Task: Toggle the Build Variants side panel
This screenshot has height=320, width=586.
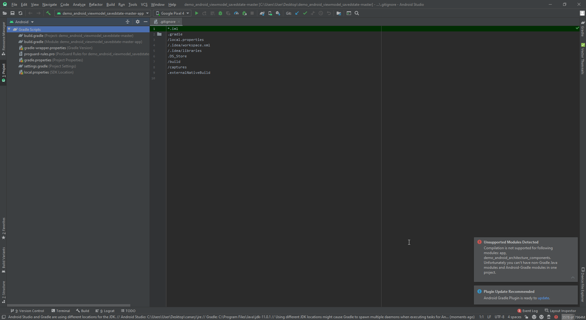Action: (x=4, y=260)
